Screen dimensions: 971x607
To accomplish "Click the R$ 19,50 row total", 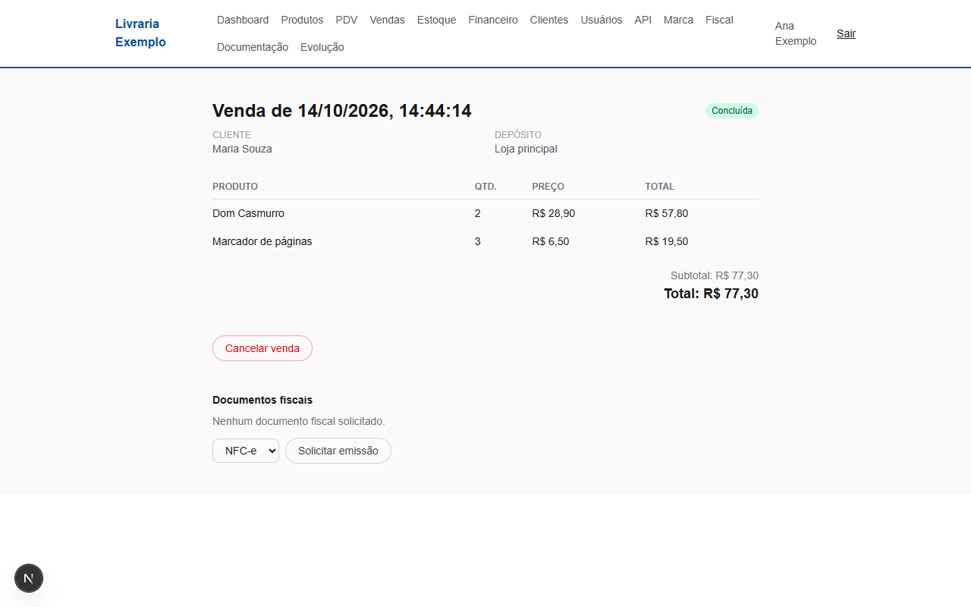I will click(667, 241).
